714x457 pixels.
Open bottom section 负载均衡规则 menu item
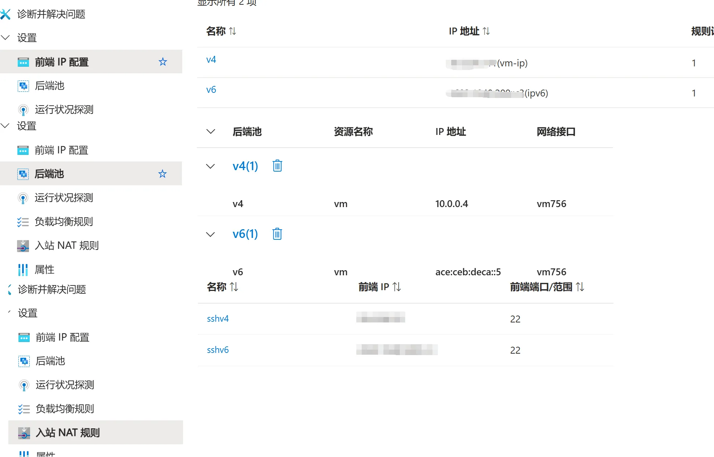coord(65,409)
